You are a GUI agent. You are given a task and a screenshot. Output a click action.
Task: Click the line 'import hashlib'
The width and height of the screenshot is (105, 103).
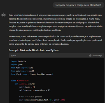pos(18,61)
